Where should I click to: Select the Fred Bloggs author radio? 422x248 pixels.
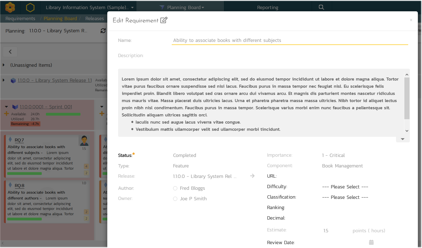coord(175,188)
